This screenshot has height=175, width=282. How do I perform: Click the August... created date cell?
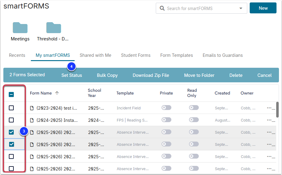pos(223,120)
